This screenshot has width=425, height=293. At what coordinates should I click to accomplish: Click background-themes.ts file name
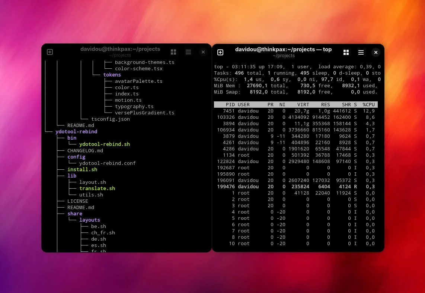tap(144, 62)
